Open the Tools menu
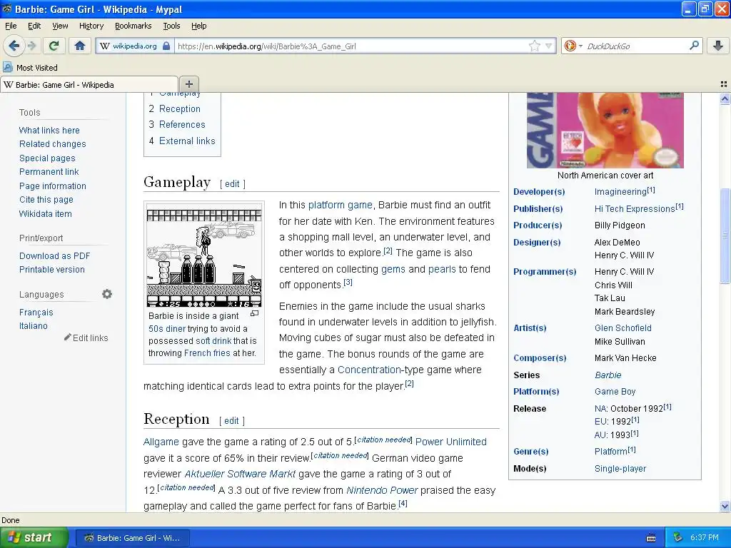Viewport: 731px width, 548px height. 171,26
